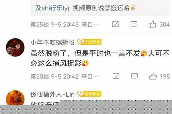The width and height of the screenshot is (172, 114).
Task: Like the comment by 小年不吃螺蛳粉
Action: pos(153,76)
